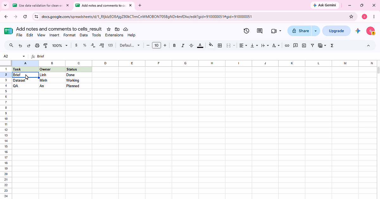
Task: Move the document to a folder
Action: (117, 29)
